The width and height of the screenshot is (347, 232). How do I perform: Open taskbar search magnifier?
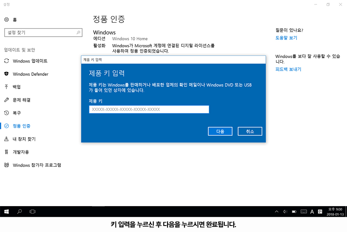pyautogui.click(x=19, y=212)
